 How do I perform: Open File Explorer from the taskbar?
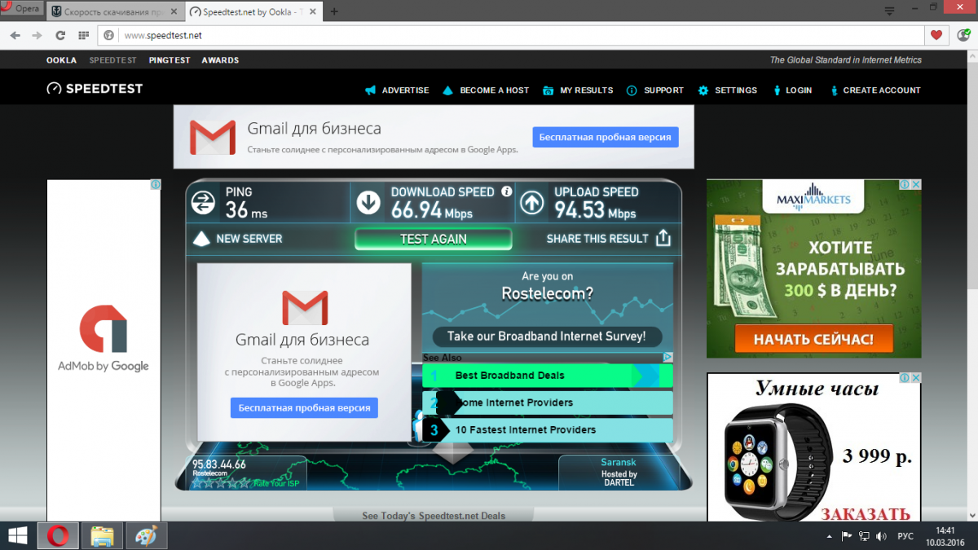click(x=103, y=536)
